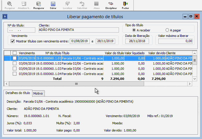Click the Substituir toolbar icon
202x139 pixels.
(82, 5)
